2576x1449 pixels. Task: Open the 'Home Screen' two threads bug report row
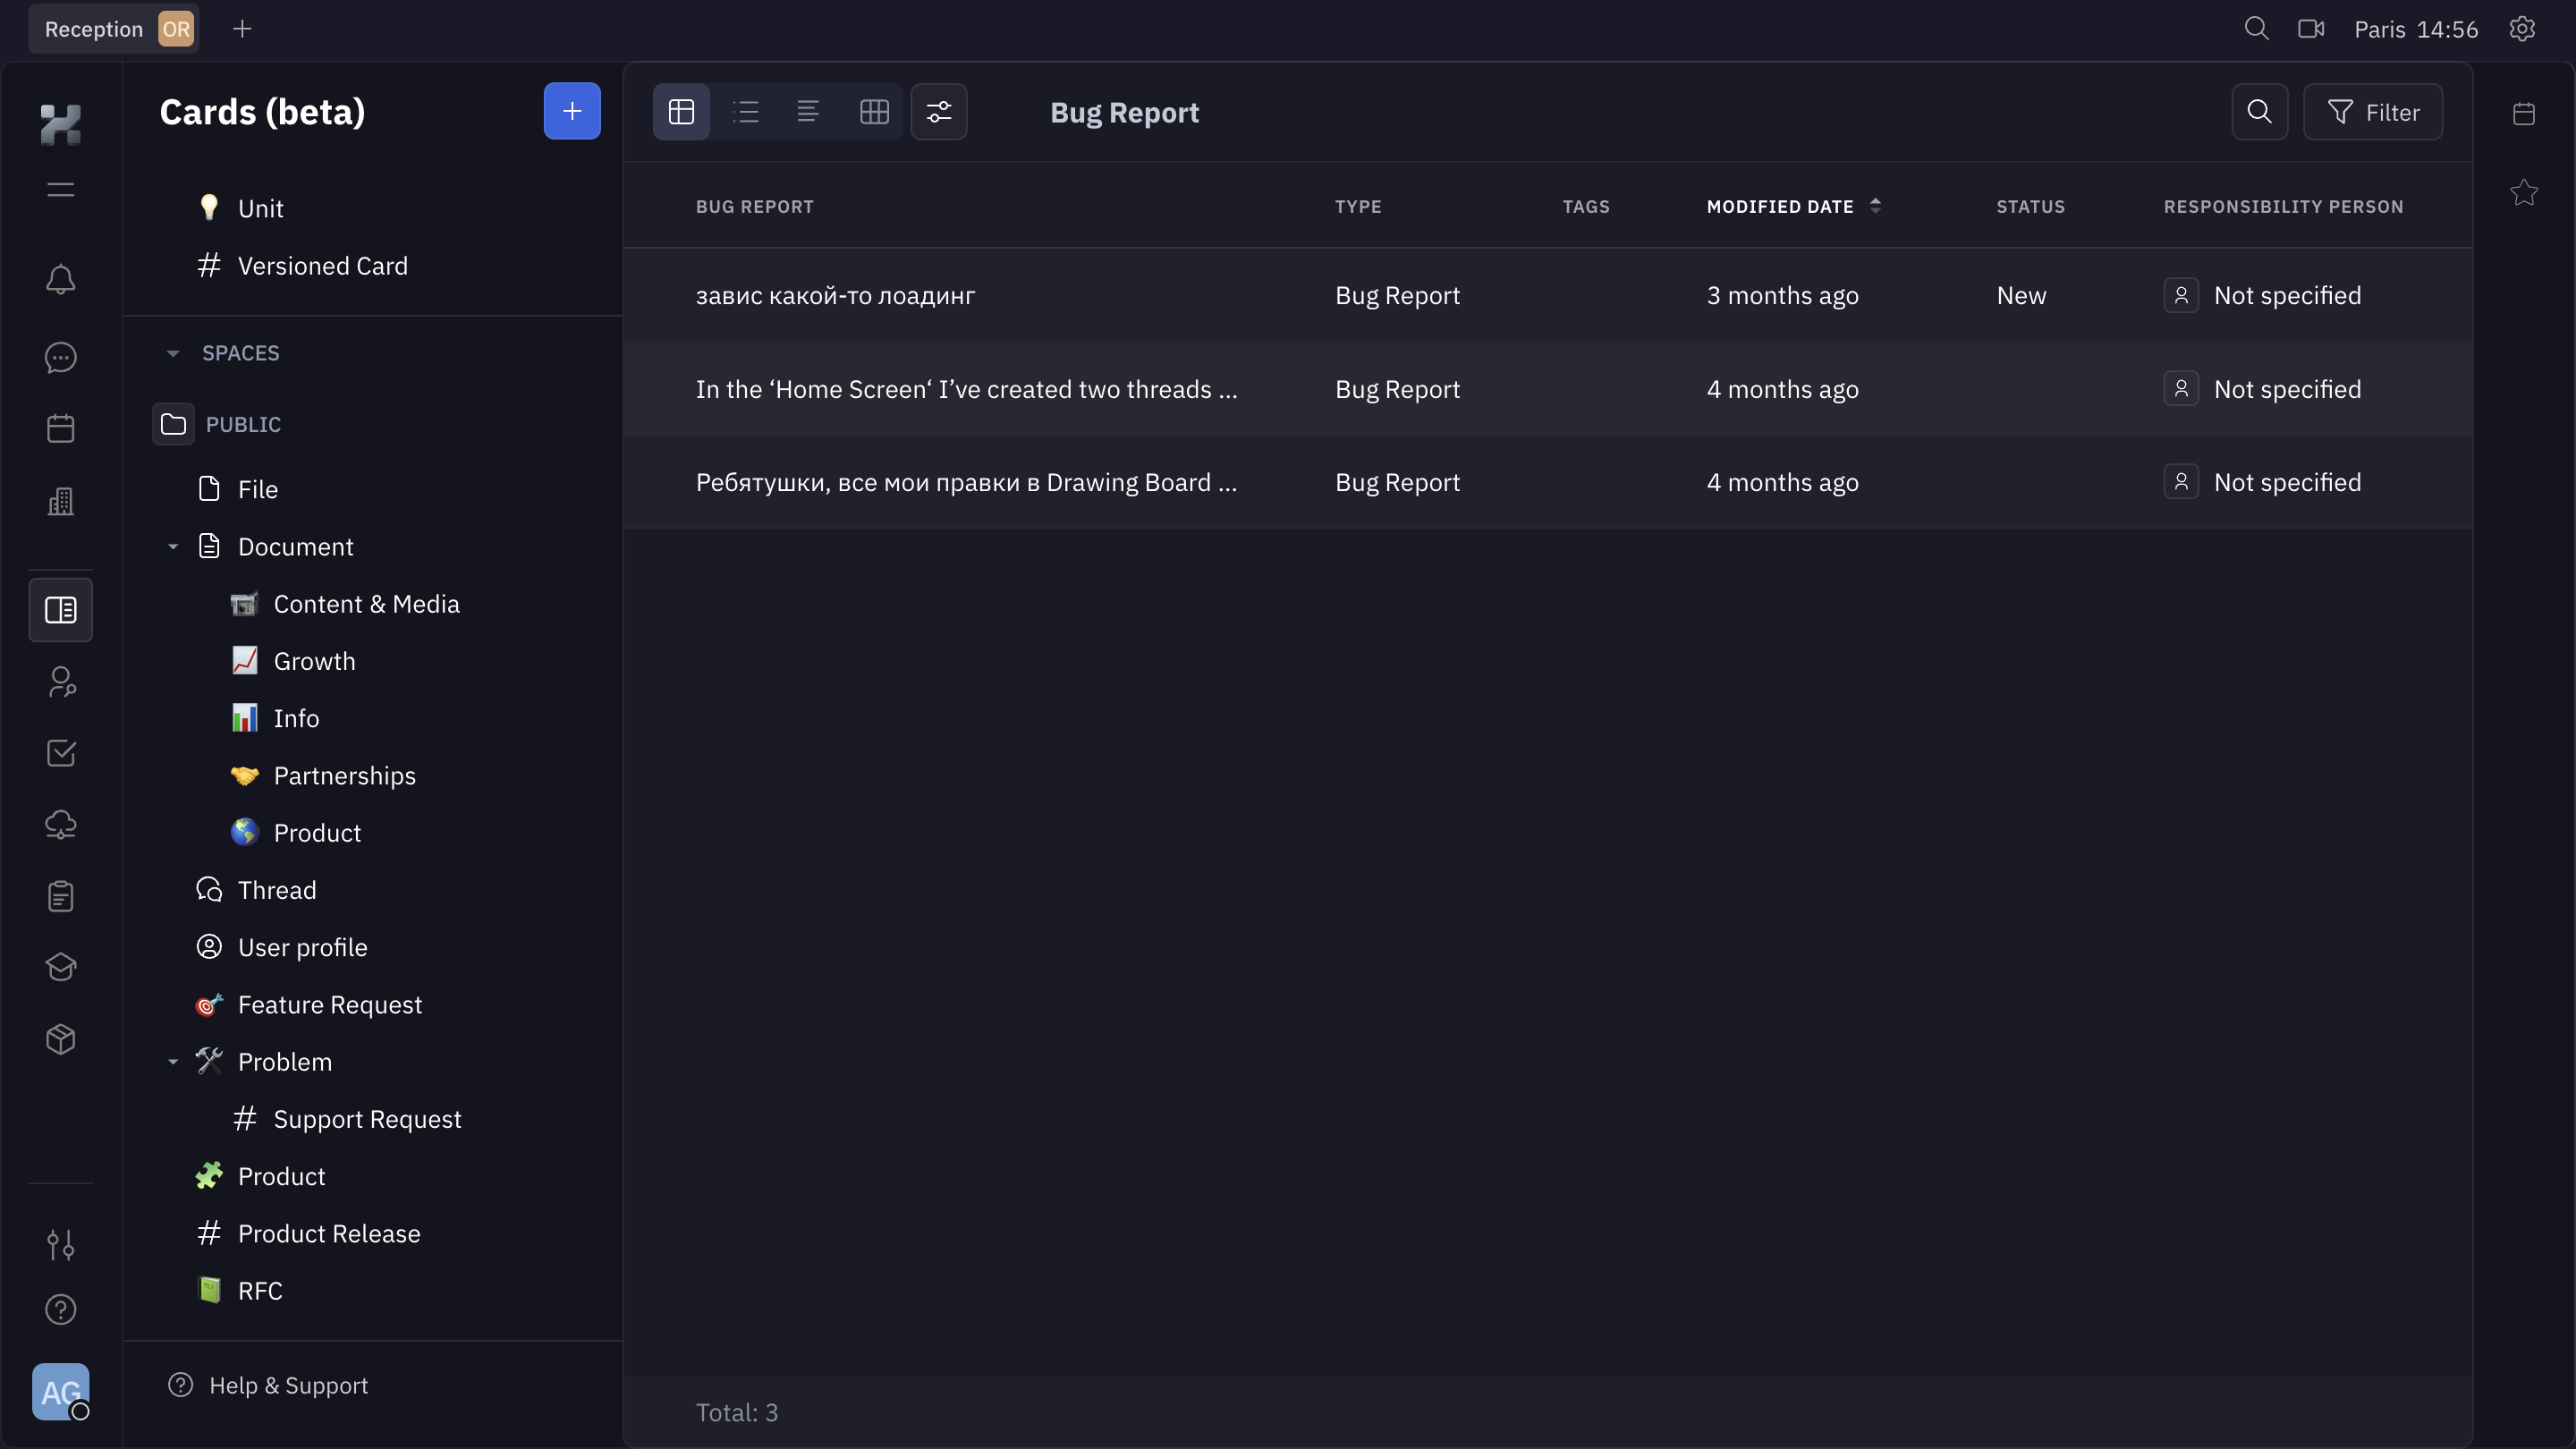pyautogui.click(x=1548, y=389)
